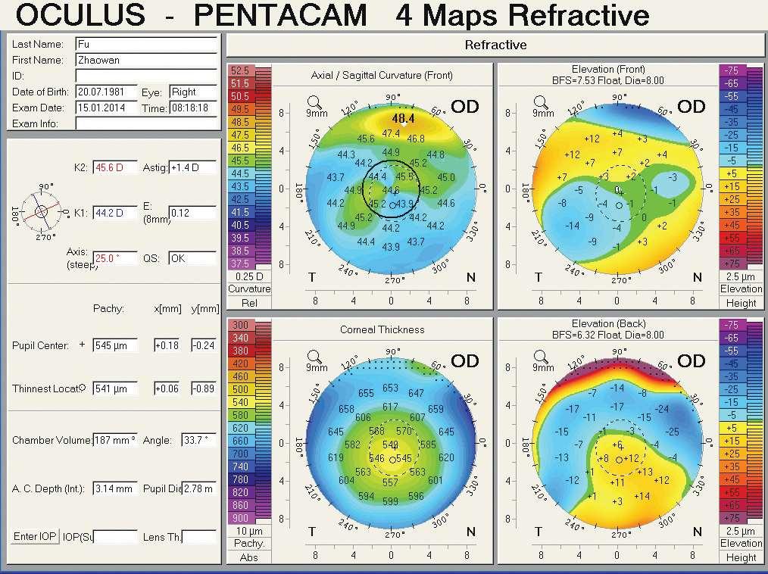Viewport: 768px width, 574px height.
Task: Click the Curvature label under the diopter scale
Action: point(249,289)
